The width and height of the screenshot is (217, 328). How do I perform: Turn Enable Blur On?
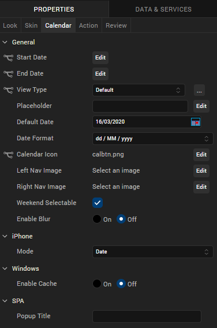(x=97, y=219)
